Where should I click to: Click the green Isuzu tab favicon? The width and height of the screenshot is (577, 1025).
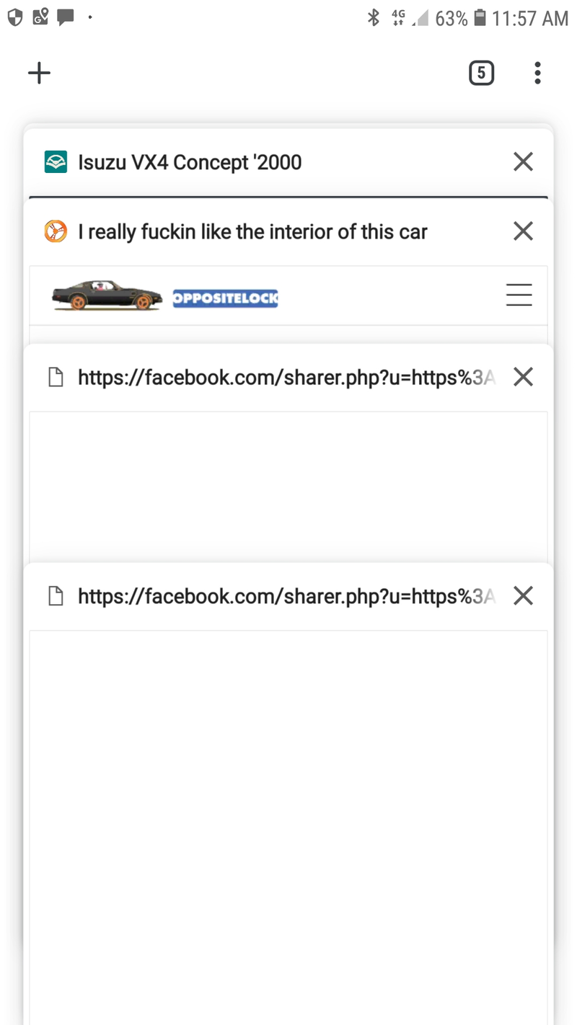(x=56, y=162)
